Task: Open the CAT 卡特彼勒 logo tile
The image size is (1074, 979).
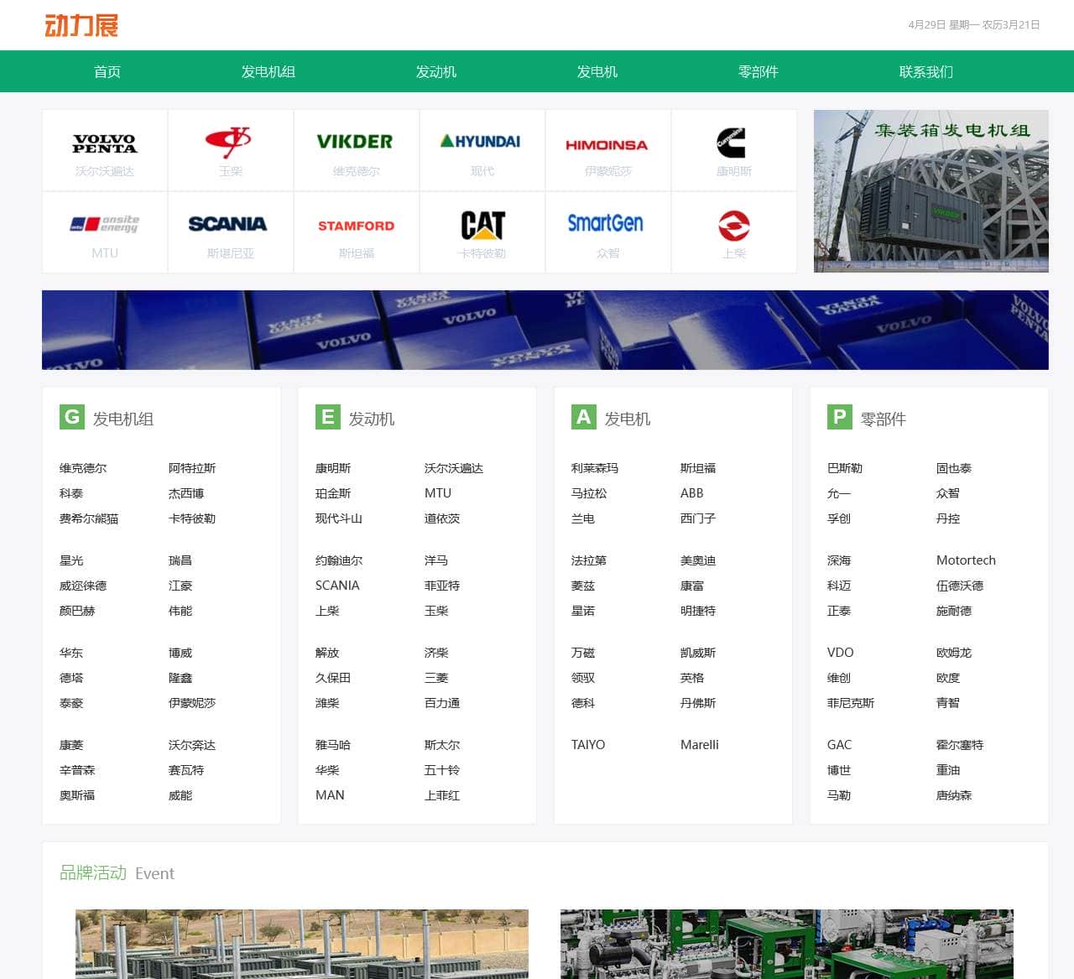Action: click(482, 232)
